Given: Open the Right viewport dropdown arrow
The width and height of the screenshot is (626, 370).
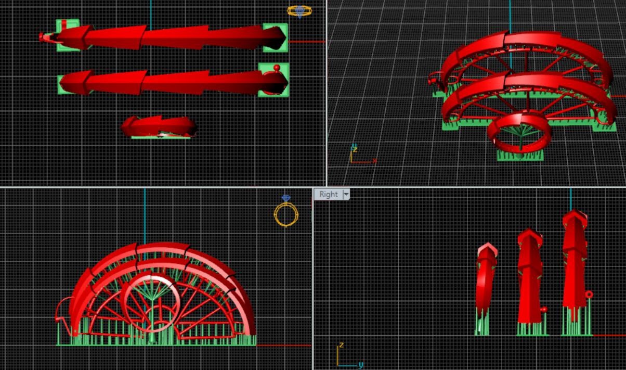Looking at the screenshot, I should pos(346,195).
